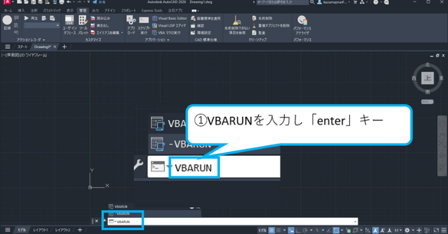448x234 pixels.
Task: Click the Purge 名前削除 button
Action: tap(262, 18)
